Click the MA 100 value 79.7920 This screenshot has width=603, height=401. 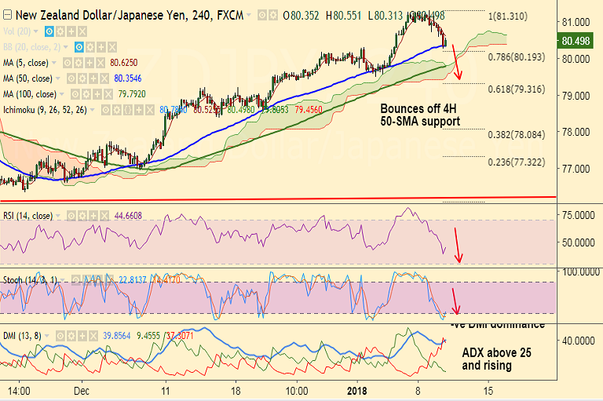(132, 94)
